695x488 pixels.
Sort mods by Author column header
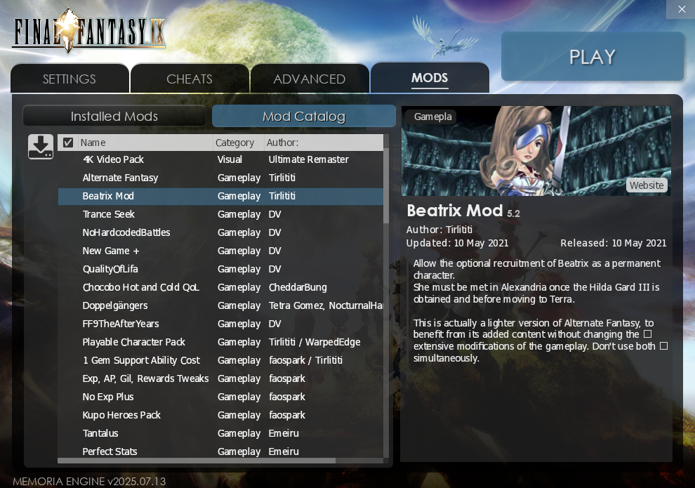(x=324, y=143)
